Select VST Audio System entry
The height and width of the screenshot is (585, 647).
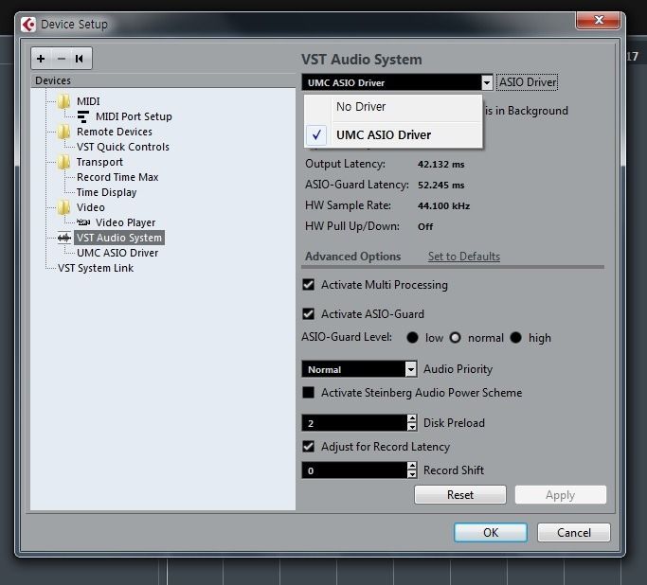tap(119, 238)
